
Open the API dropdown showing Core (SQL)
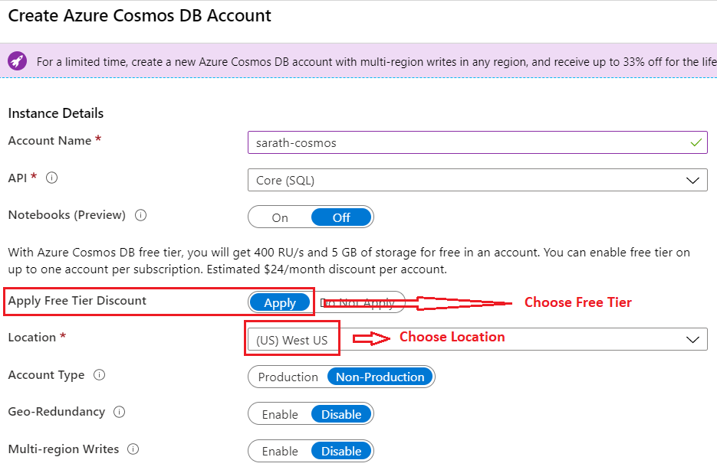click(477, 180)
